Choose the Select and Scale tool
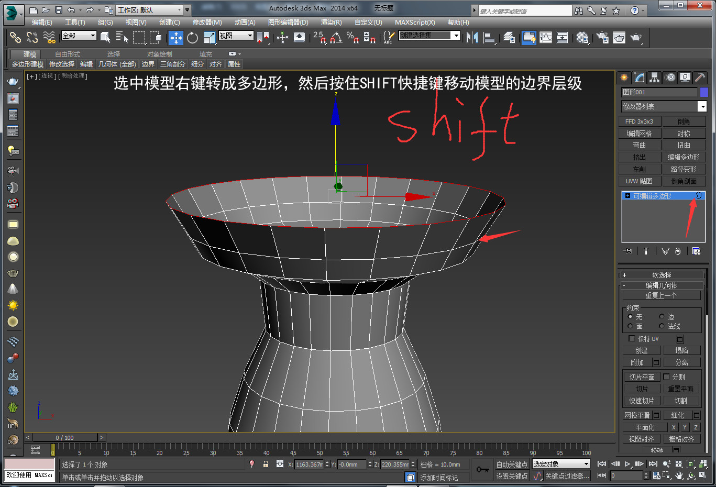 (x=210, y=37)
